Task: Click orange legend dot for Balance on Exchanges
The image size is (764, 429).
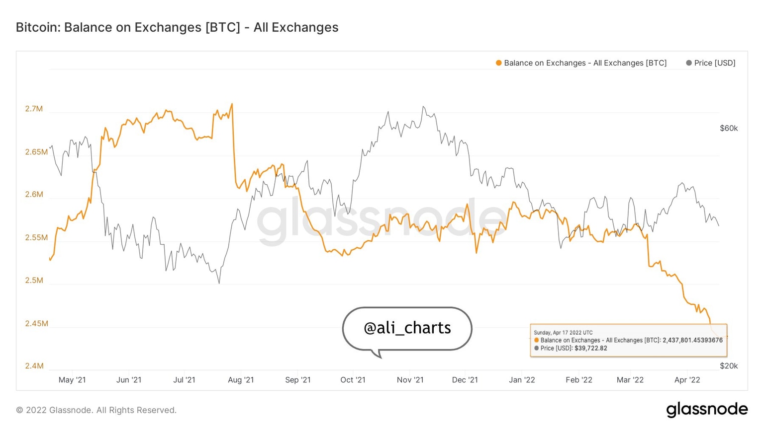Action: [x=498, y=63]
